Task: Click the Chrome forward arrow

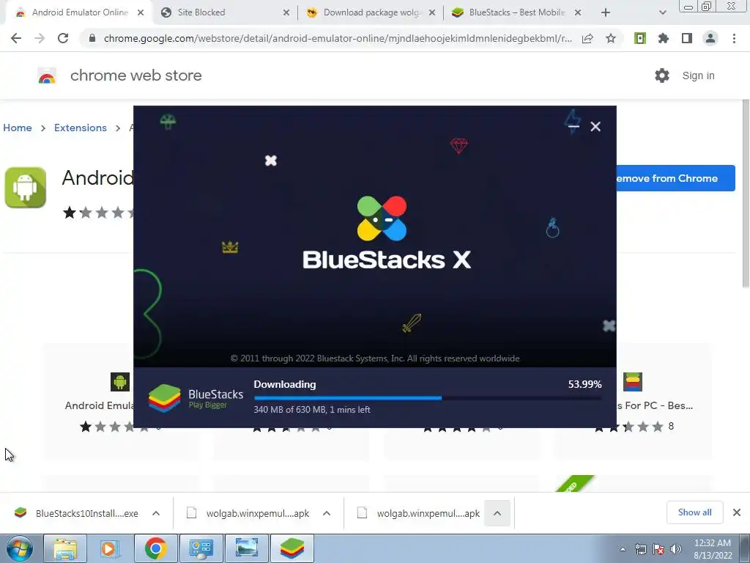Action: 40,38
